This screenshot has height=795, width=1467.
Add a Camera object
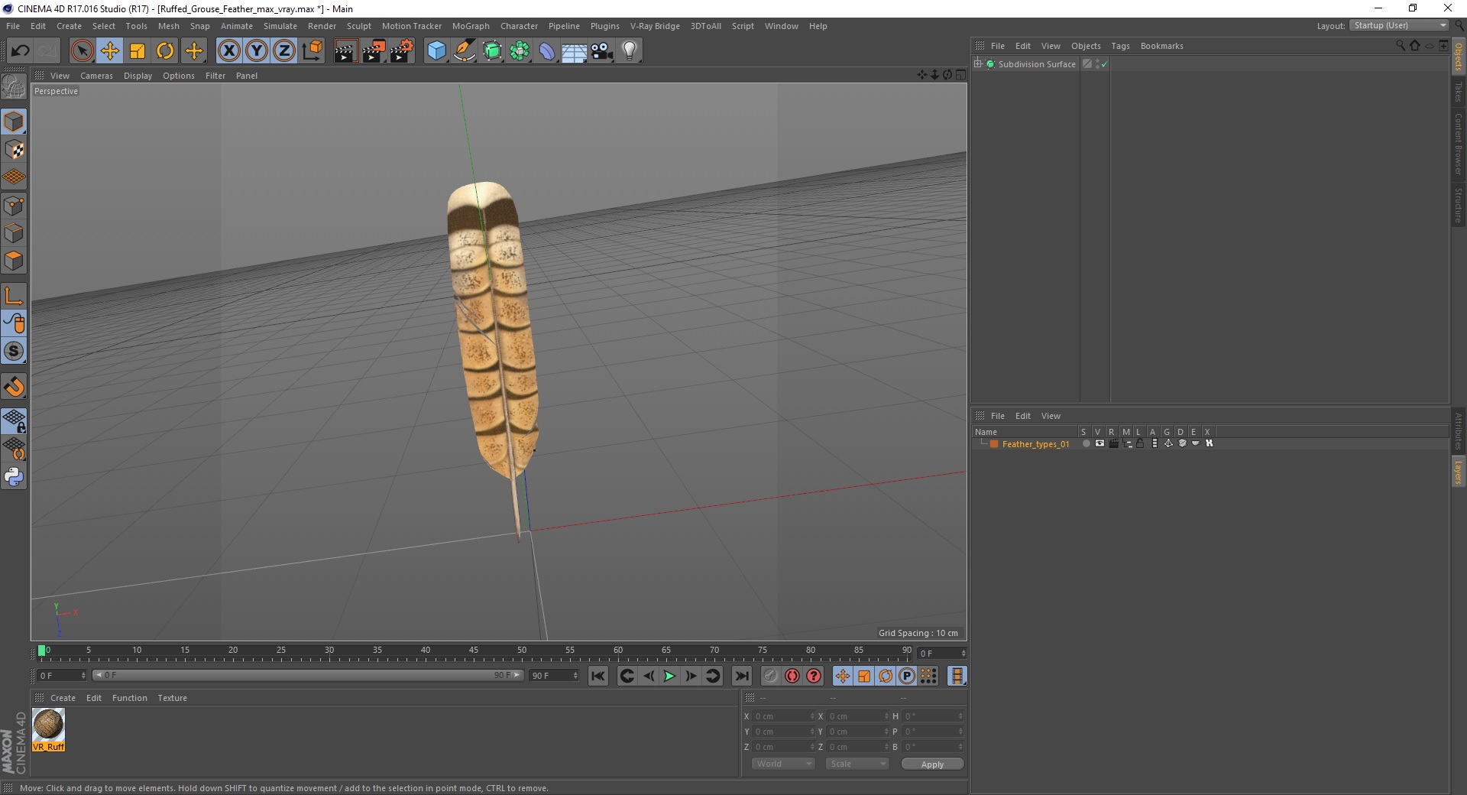point(602,51)
